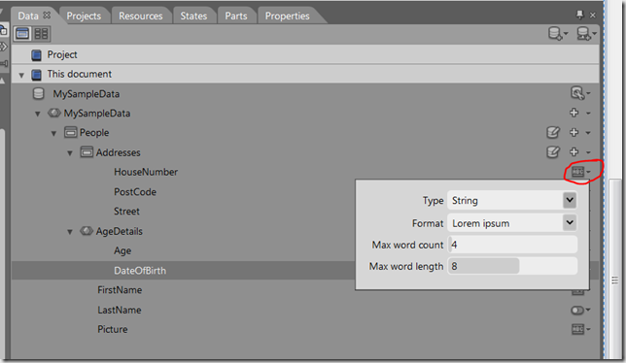This screenshot has width=626, height=363.
Task: Collapse the MySampleData class node
Action: 38,114
